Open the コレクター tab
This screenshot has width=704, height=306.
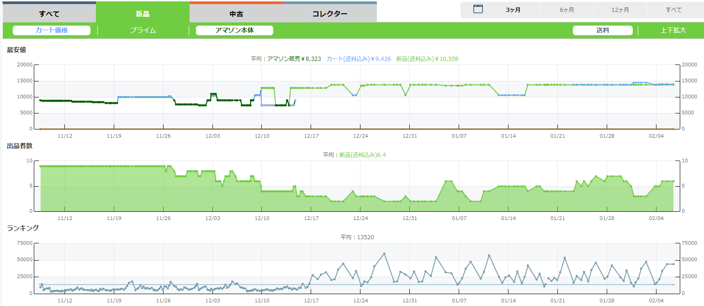(330, 13)
